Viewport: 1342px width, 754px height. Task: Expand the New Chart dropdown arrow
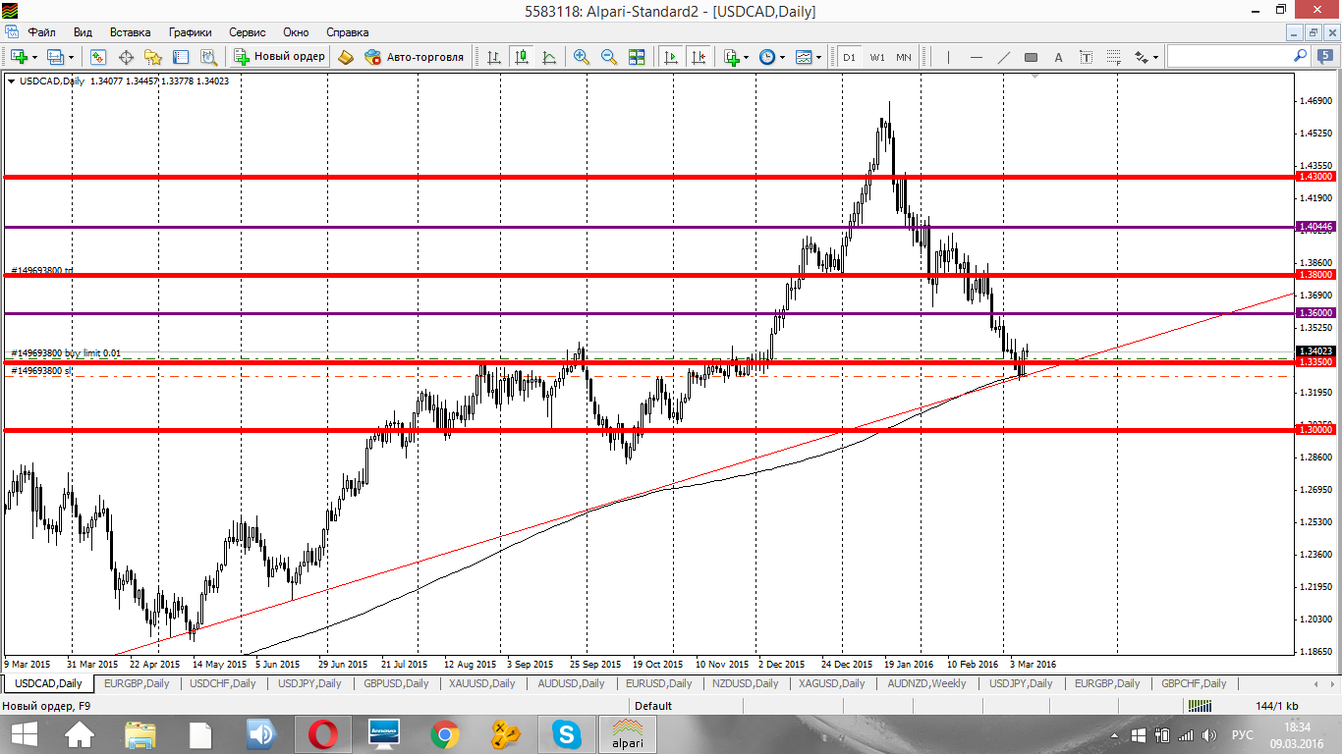pos(34,57)
